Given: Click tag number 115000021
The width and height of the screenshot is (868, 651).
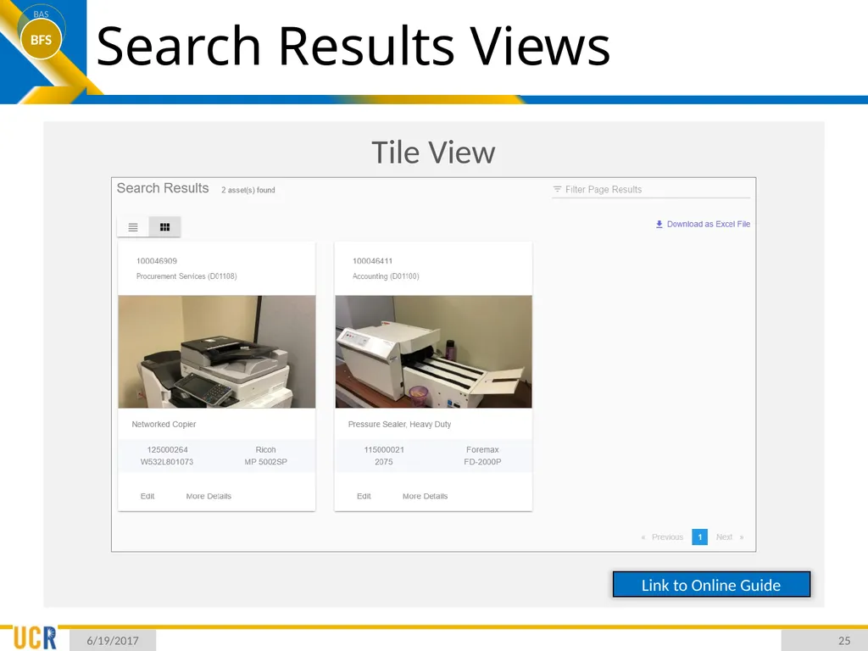Looking at the screenshot, I should [x=384, y=449].
